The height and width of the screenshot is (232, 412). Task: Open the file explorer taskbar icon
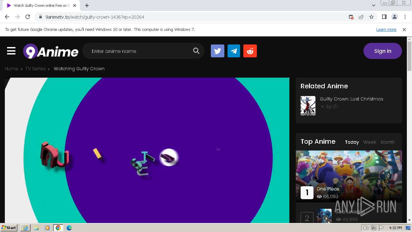tap(36, 228)
